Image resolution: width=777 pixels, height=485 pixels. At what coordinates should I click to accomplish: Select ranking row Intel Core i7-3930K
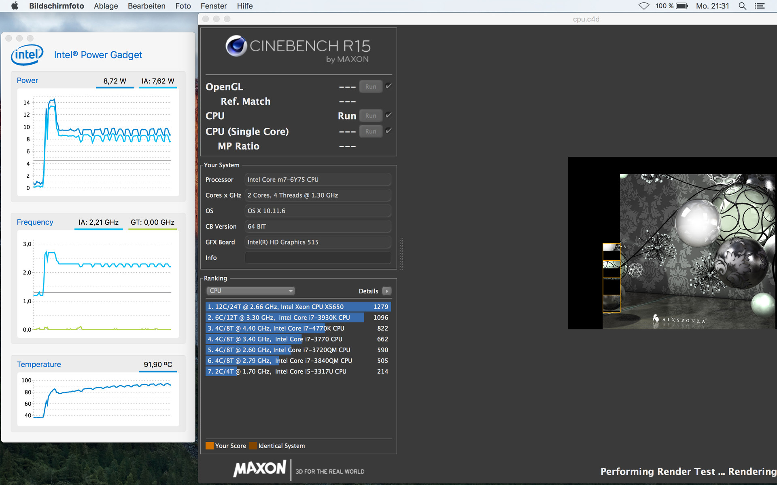tap(298, 318)
